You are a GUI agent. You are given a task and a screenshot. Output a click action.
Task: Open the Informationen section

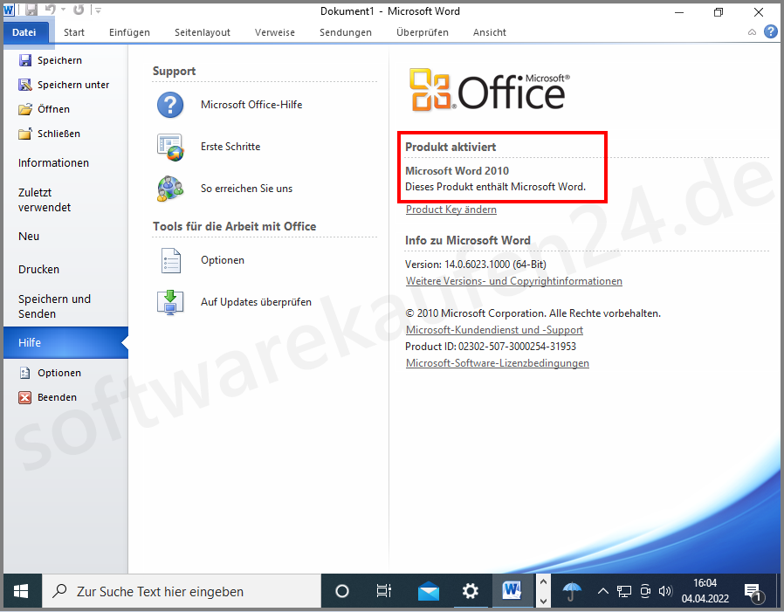tap(53, 163)
